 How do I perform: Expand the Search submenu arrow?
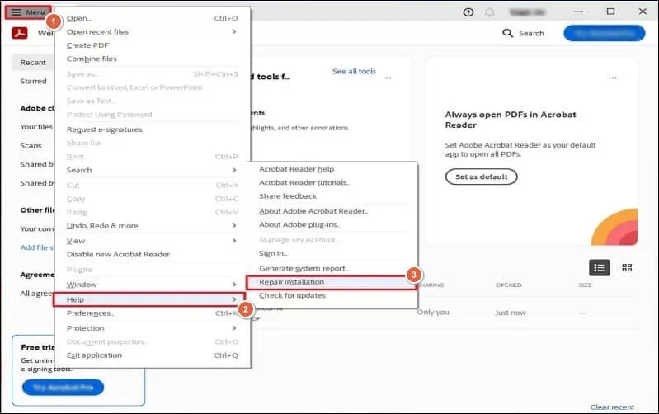pos(234,170)
